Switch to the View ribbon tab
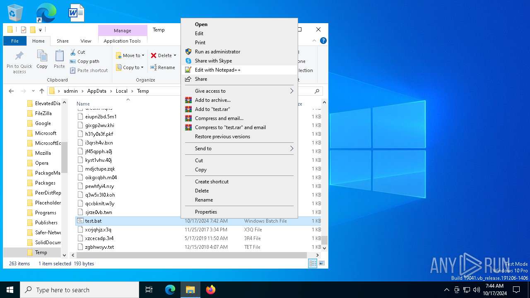The width and height of the screenshot is (530, 298). 86,41
